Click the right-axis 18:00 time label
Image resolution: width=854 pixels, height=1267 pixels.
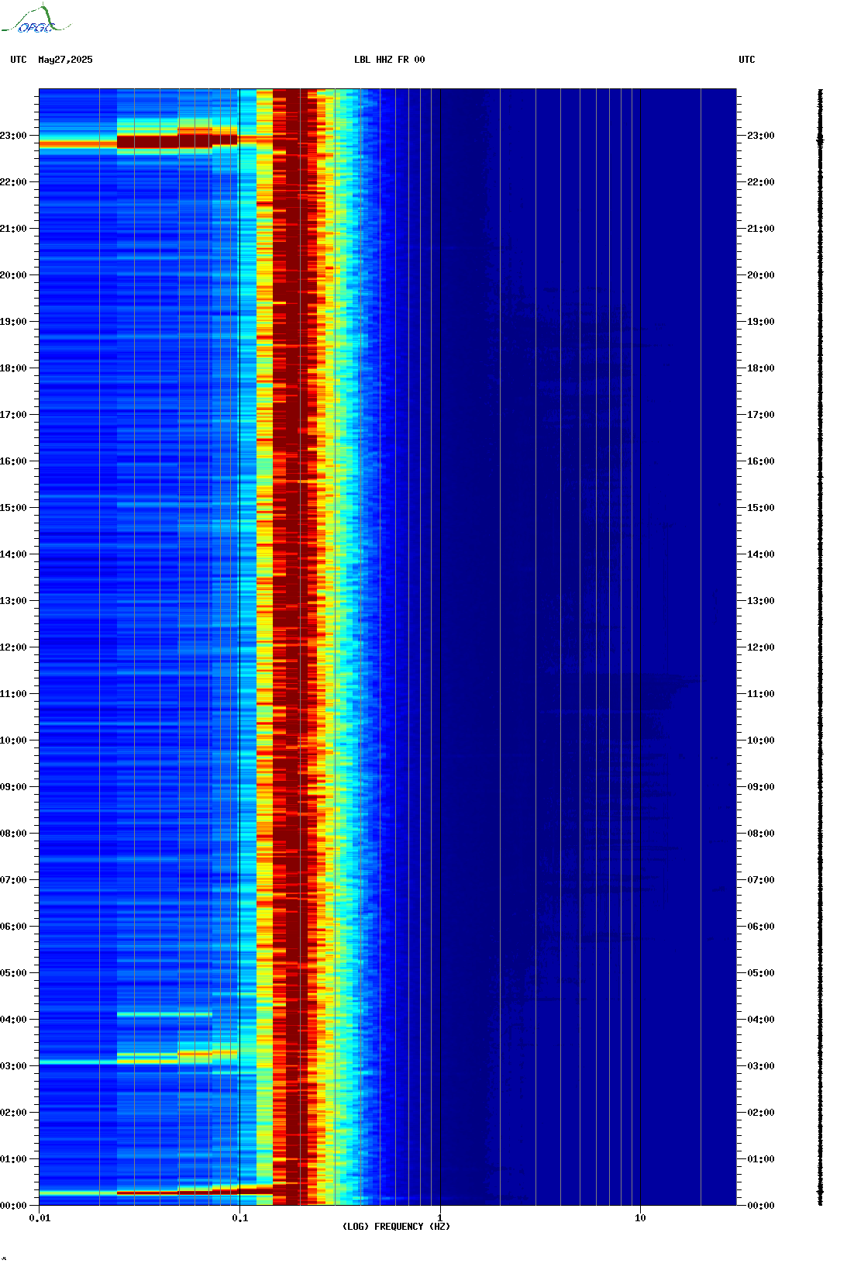760,368
